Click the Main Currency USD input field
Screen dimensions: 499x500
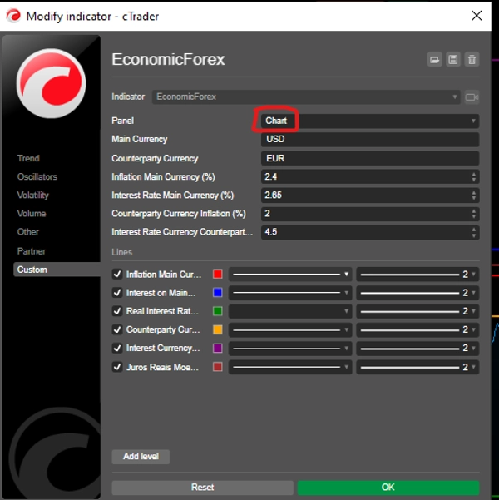click(x=369, y=140)
